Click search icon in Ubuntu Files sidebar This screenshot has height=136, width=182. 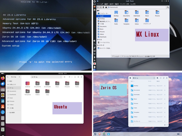coord(8,77)
